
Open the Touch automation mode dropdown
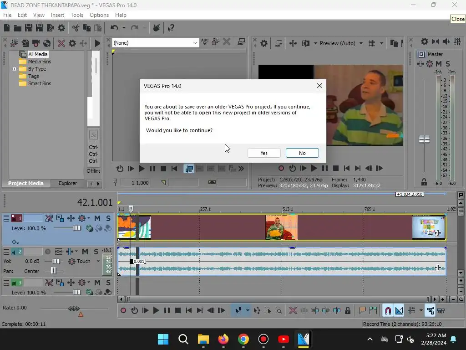tap(98, 261)
